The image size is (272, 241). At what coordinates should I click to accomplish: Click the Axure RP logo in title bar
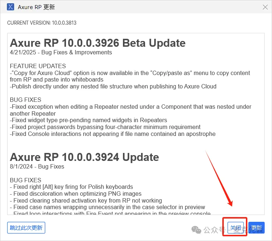pos(11,7)
